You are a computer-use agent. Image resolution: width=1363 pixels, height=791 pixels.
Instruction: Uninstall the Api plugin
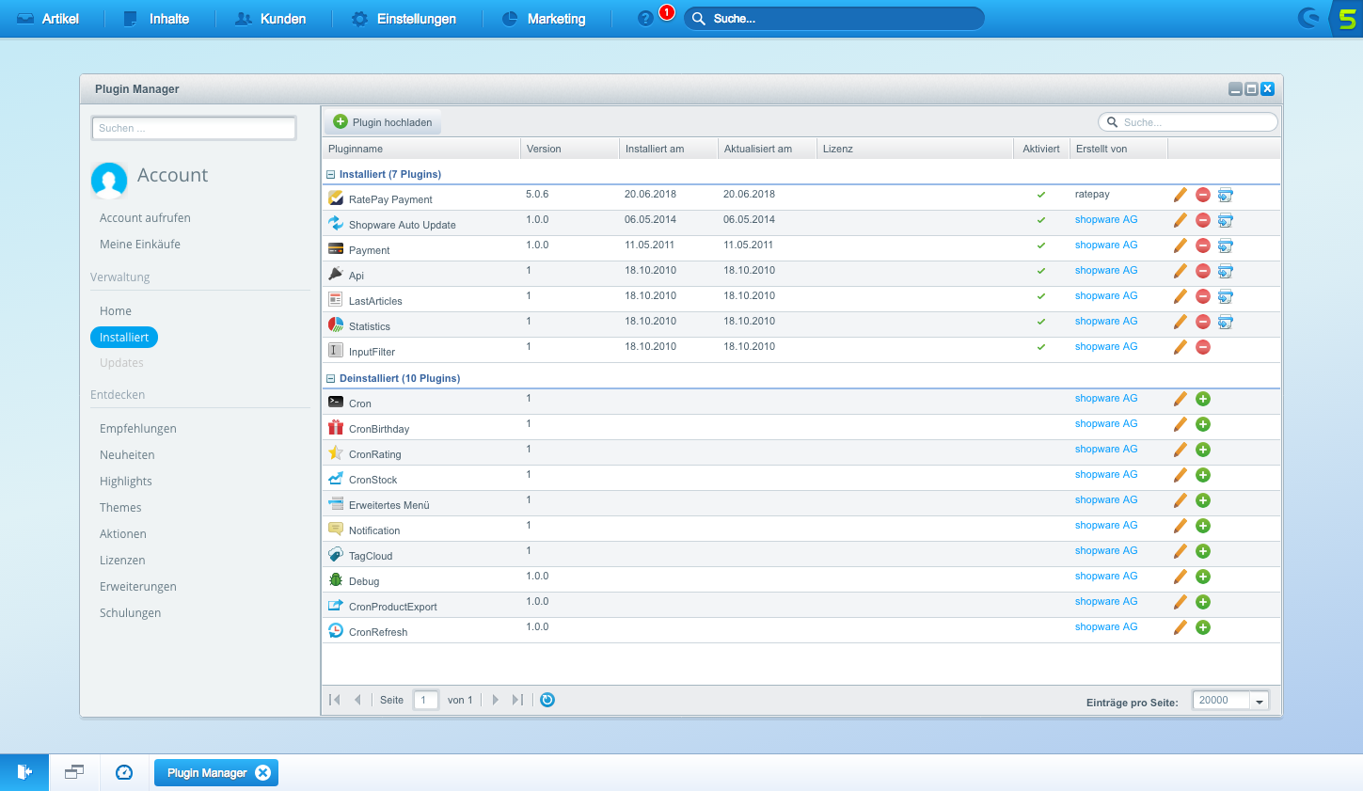click(x=1202, y=271)
